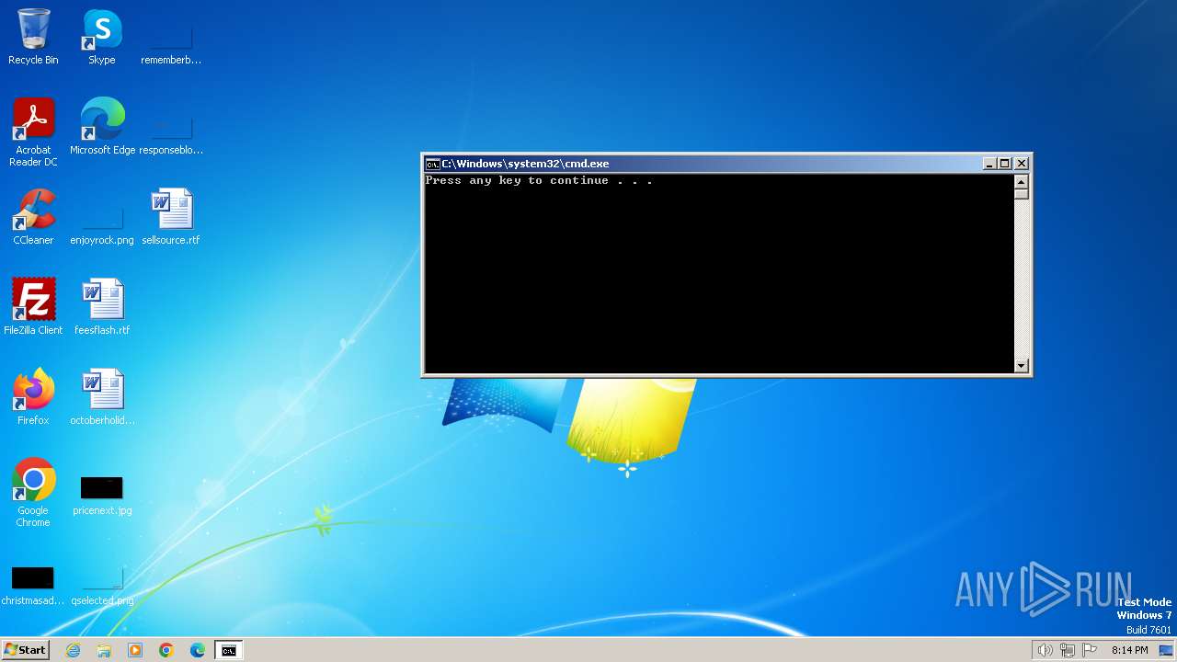Open Internet Explorer from the taskbar
Screen dimensions: 1177x662
pyautogui.click(x=73, y=650)
